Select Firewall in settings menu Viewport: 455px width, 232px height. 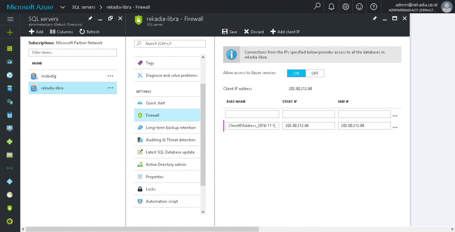(x=167, y=115)
